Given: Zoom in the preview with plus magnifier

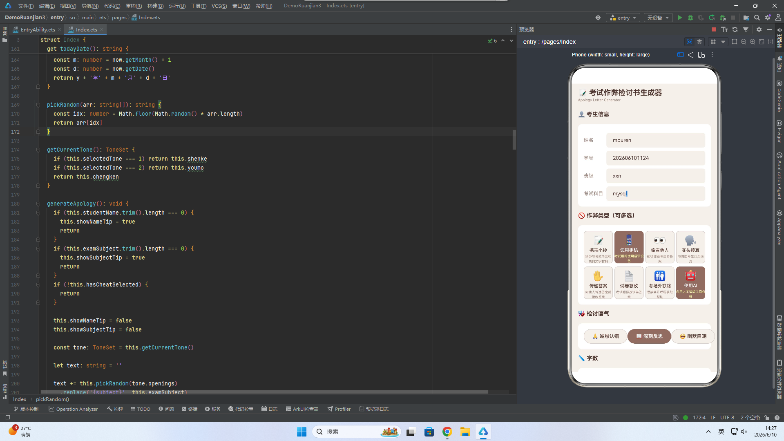Looking at the screenshot, I should [753, 42].
